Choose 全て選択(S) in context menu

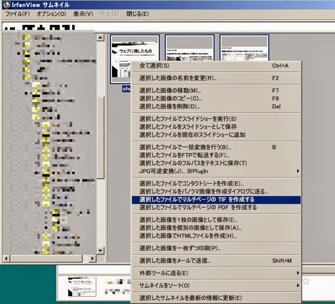pyautogui.click(x=216, y=66)
